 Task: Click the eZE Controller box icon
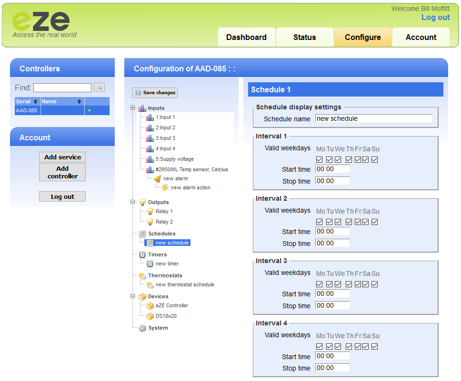pyautogui.click(x=150, y=306)
